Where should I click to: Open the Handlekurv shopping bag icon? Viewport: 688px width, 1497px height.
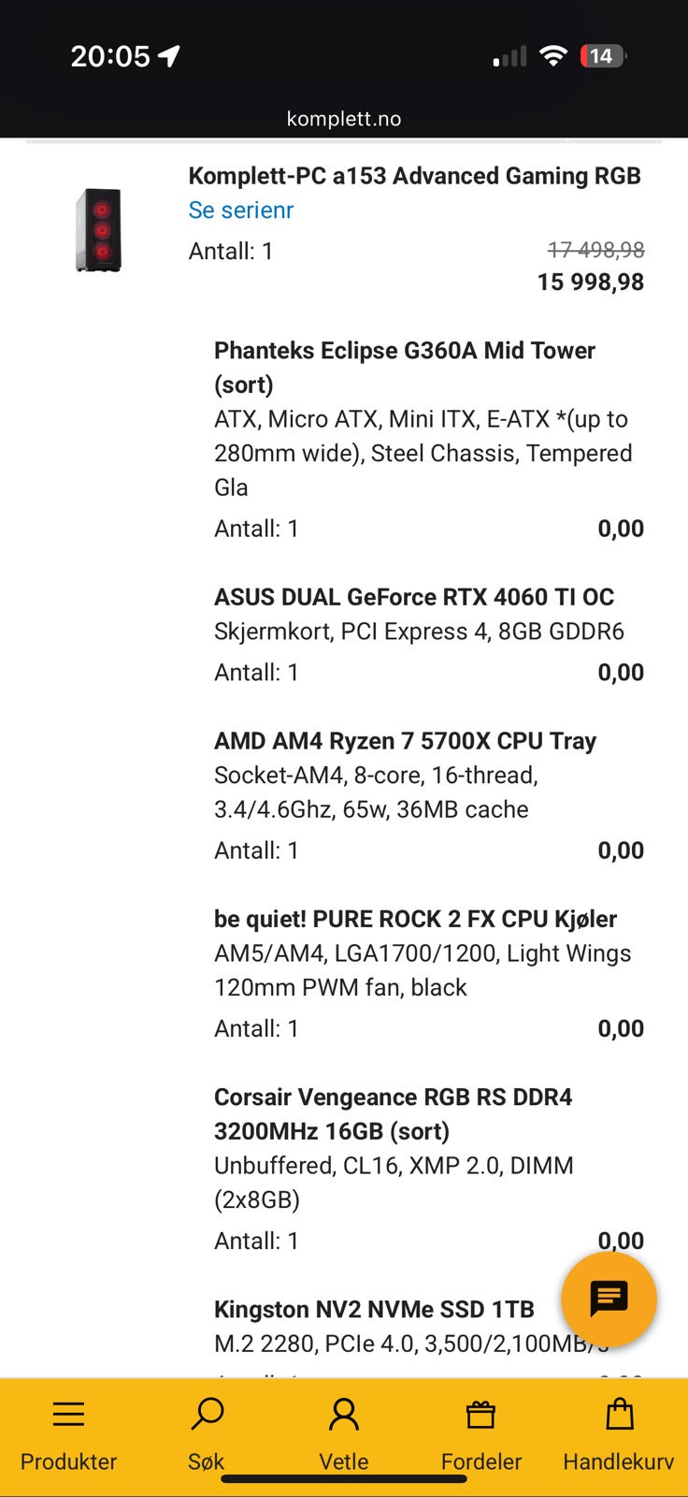tap(619, 1415)
